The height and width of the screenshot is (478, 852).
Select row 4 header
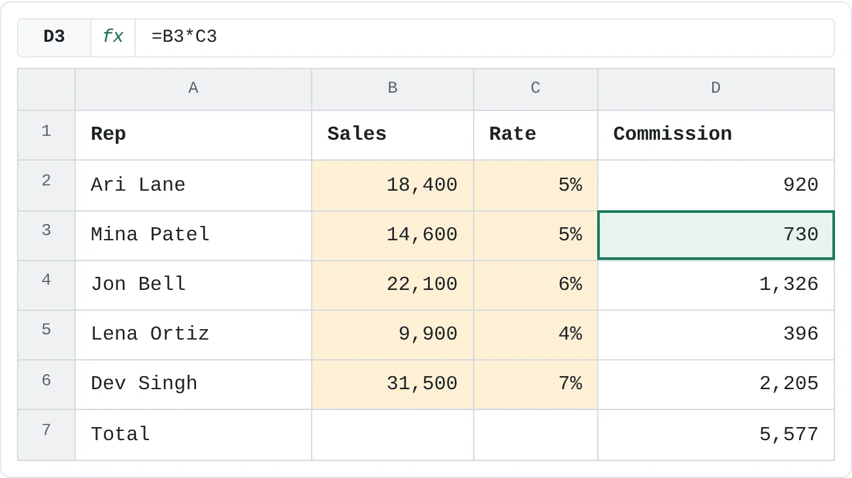click(x=46, y=285)
